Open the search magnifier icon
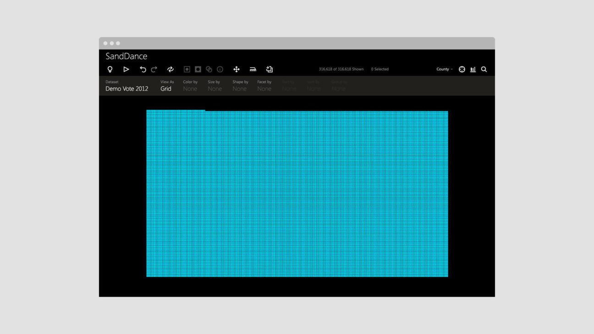 (x=484, y=69)
